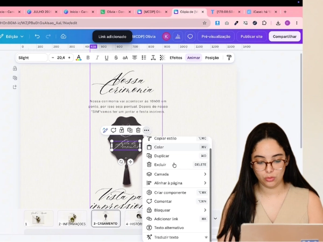Delete element via floating trash icon
The width and height of the screenshot is (323, 242).
(138, 130)
